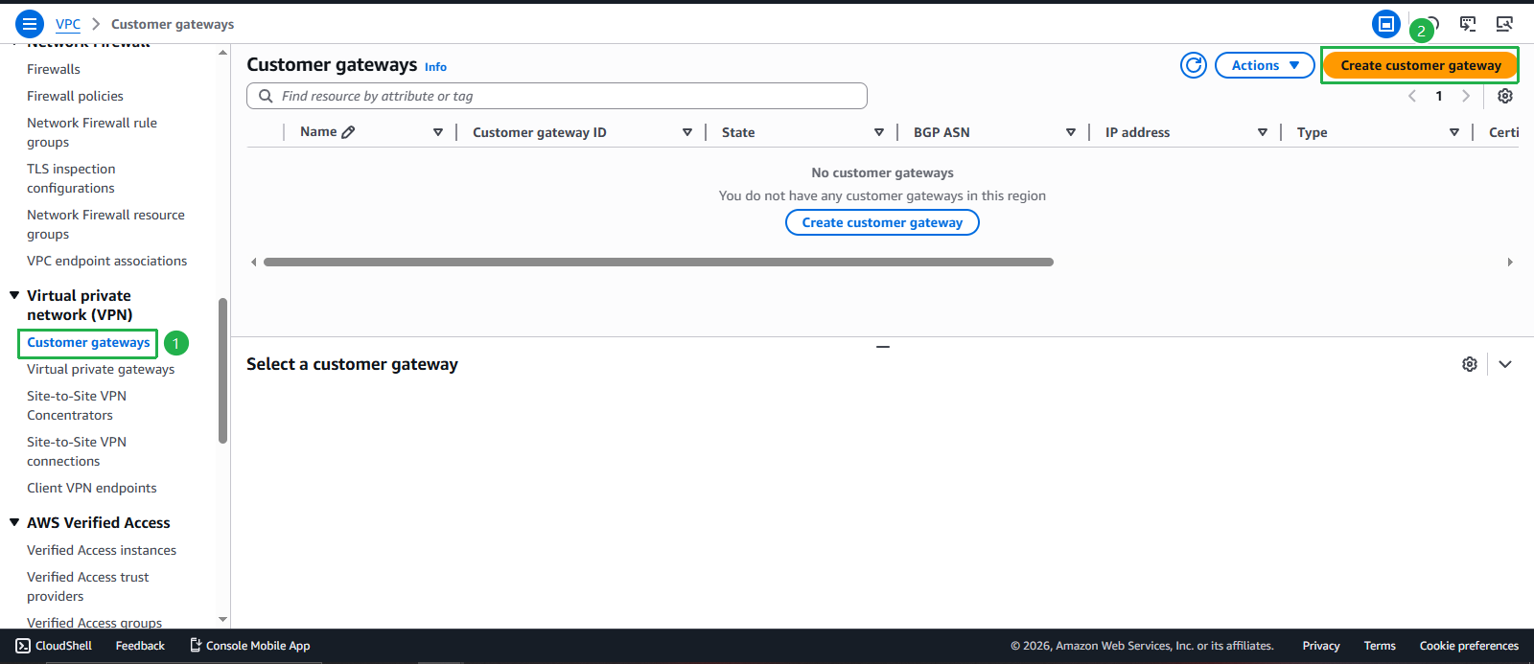Open the screen troubleshooting tool icon
The height and width of the screenshot is (664, 1534).
(1504, 24)
